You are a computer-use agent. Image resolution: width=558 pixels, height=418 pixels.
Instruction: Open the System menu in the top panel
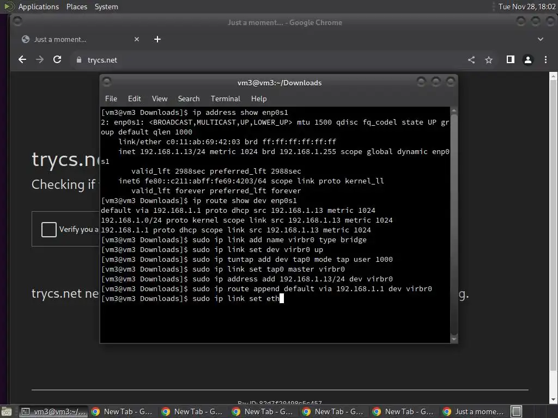tap(106, 7)
